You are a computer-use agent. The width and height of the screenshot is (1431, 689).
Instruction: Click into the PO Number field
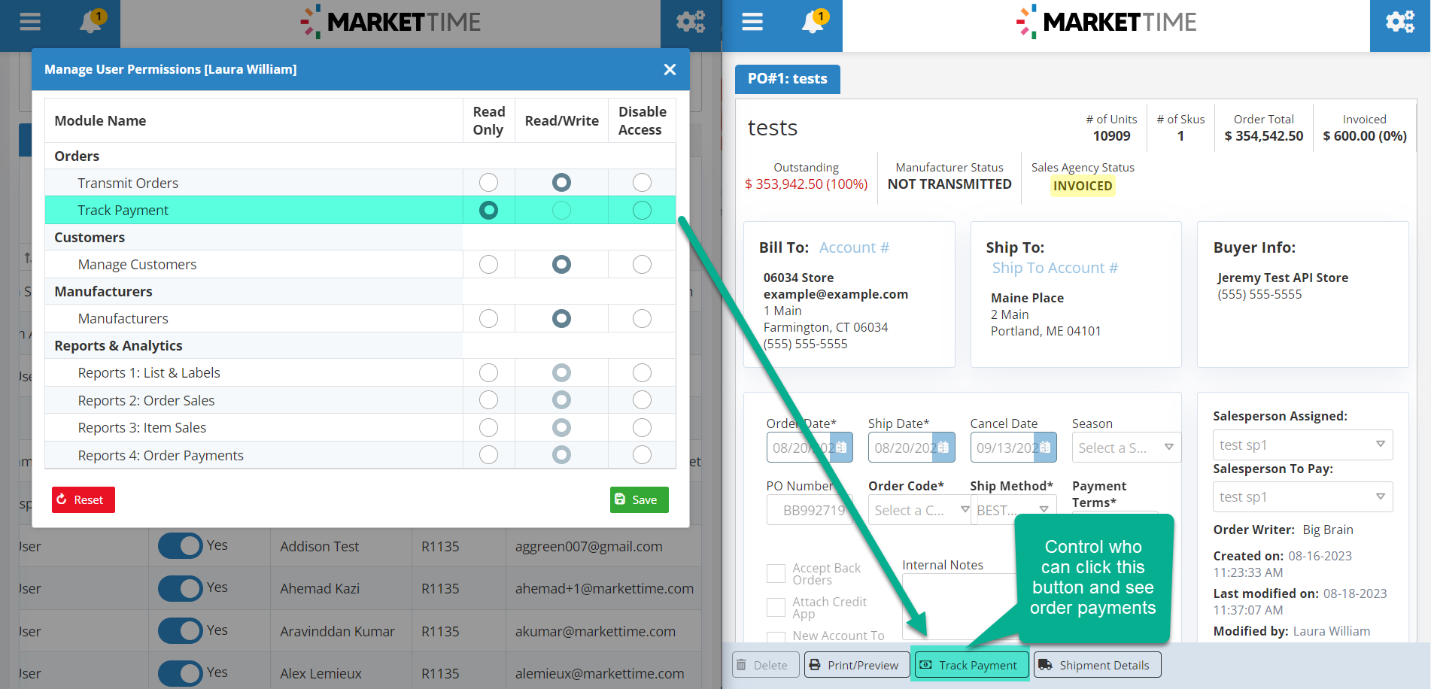point(807,510)
